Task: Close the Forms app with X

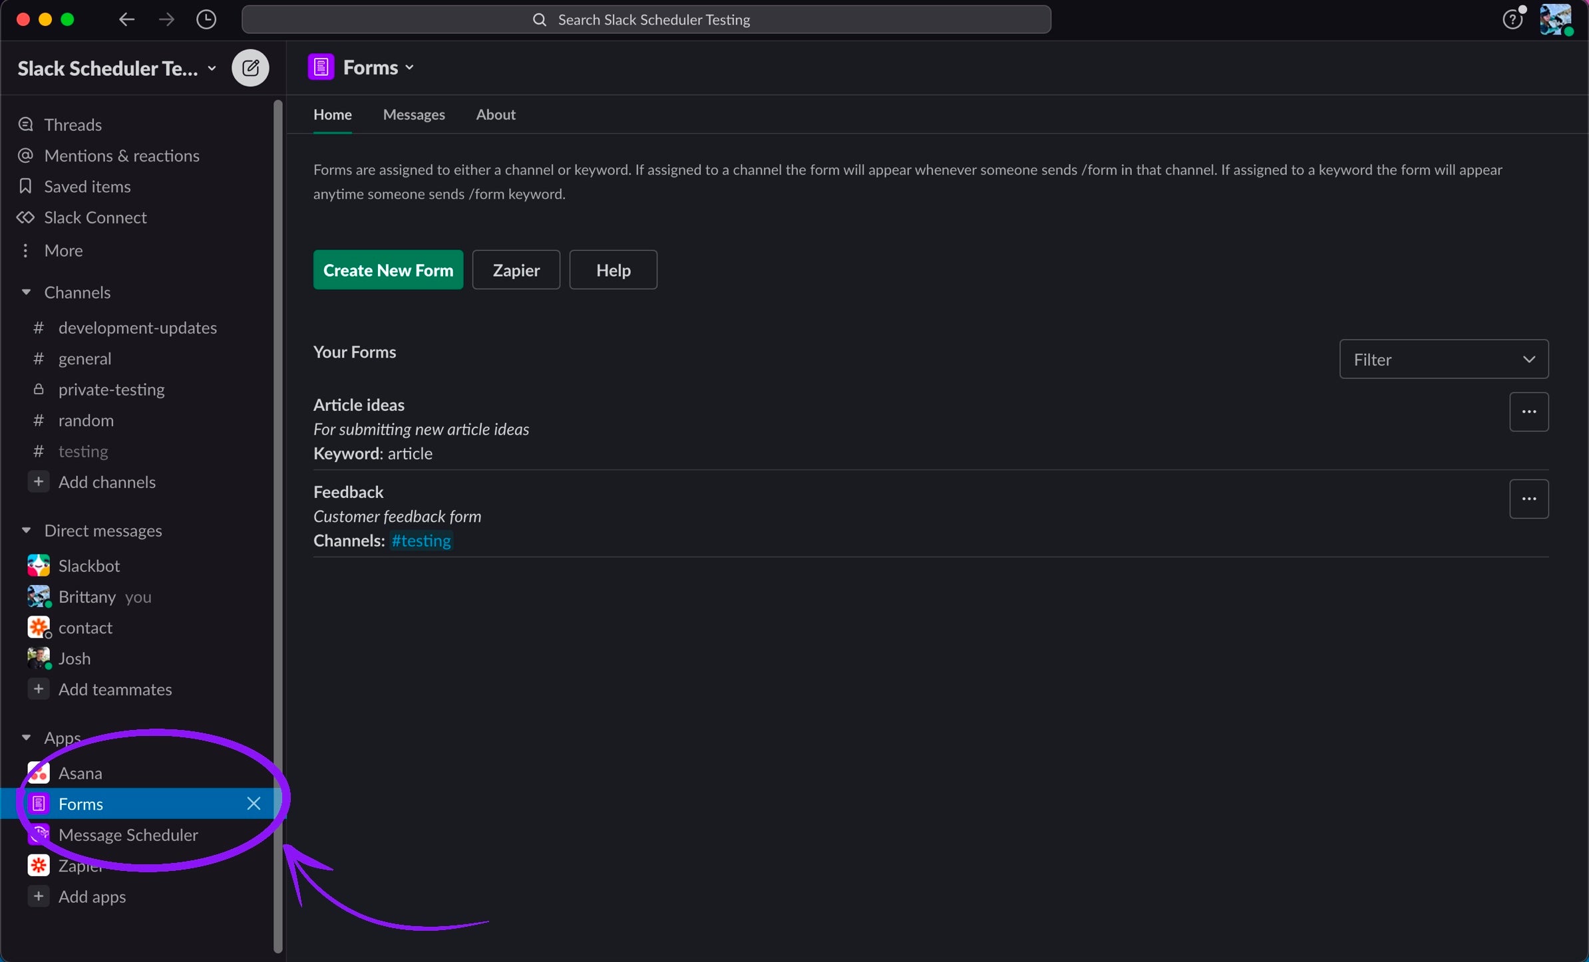Action: (254, 804)
